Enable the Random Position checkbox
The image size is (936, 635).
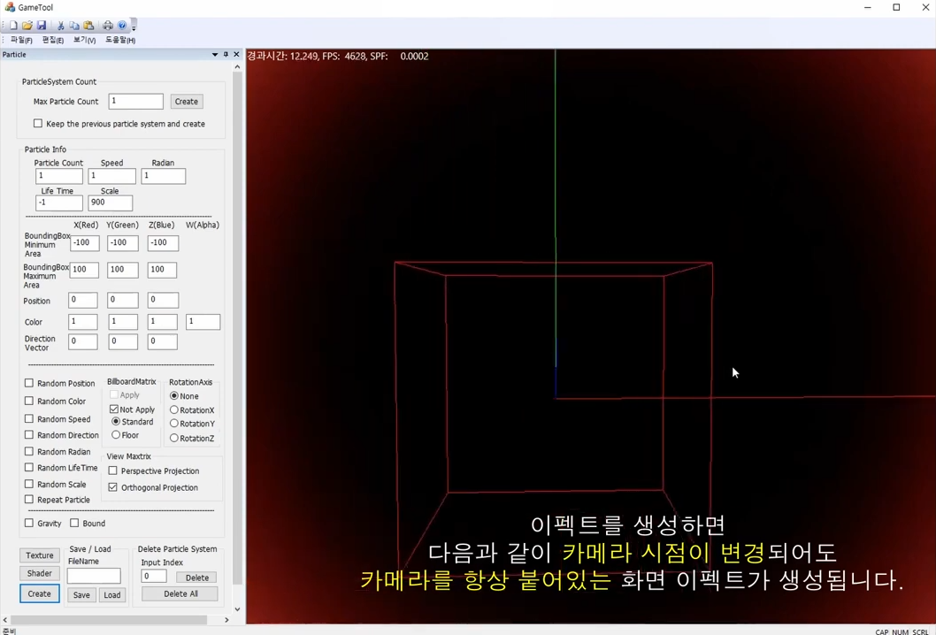[29, 383]
